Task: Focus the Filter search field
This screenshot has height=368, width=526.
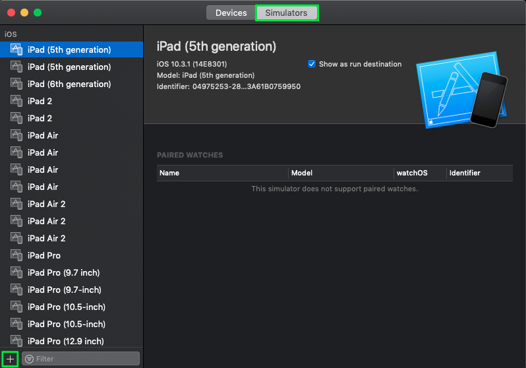Action: (x=81, y=359)
